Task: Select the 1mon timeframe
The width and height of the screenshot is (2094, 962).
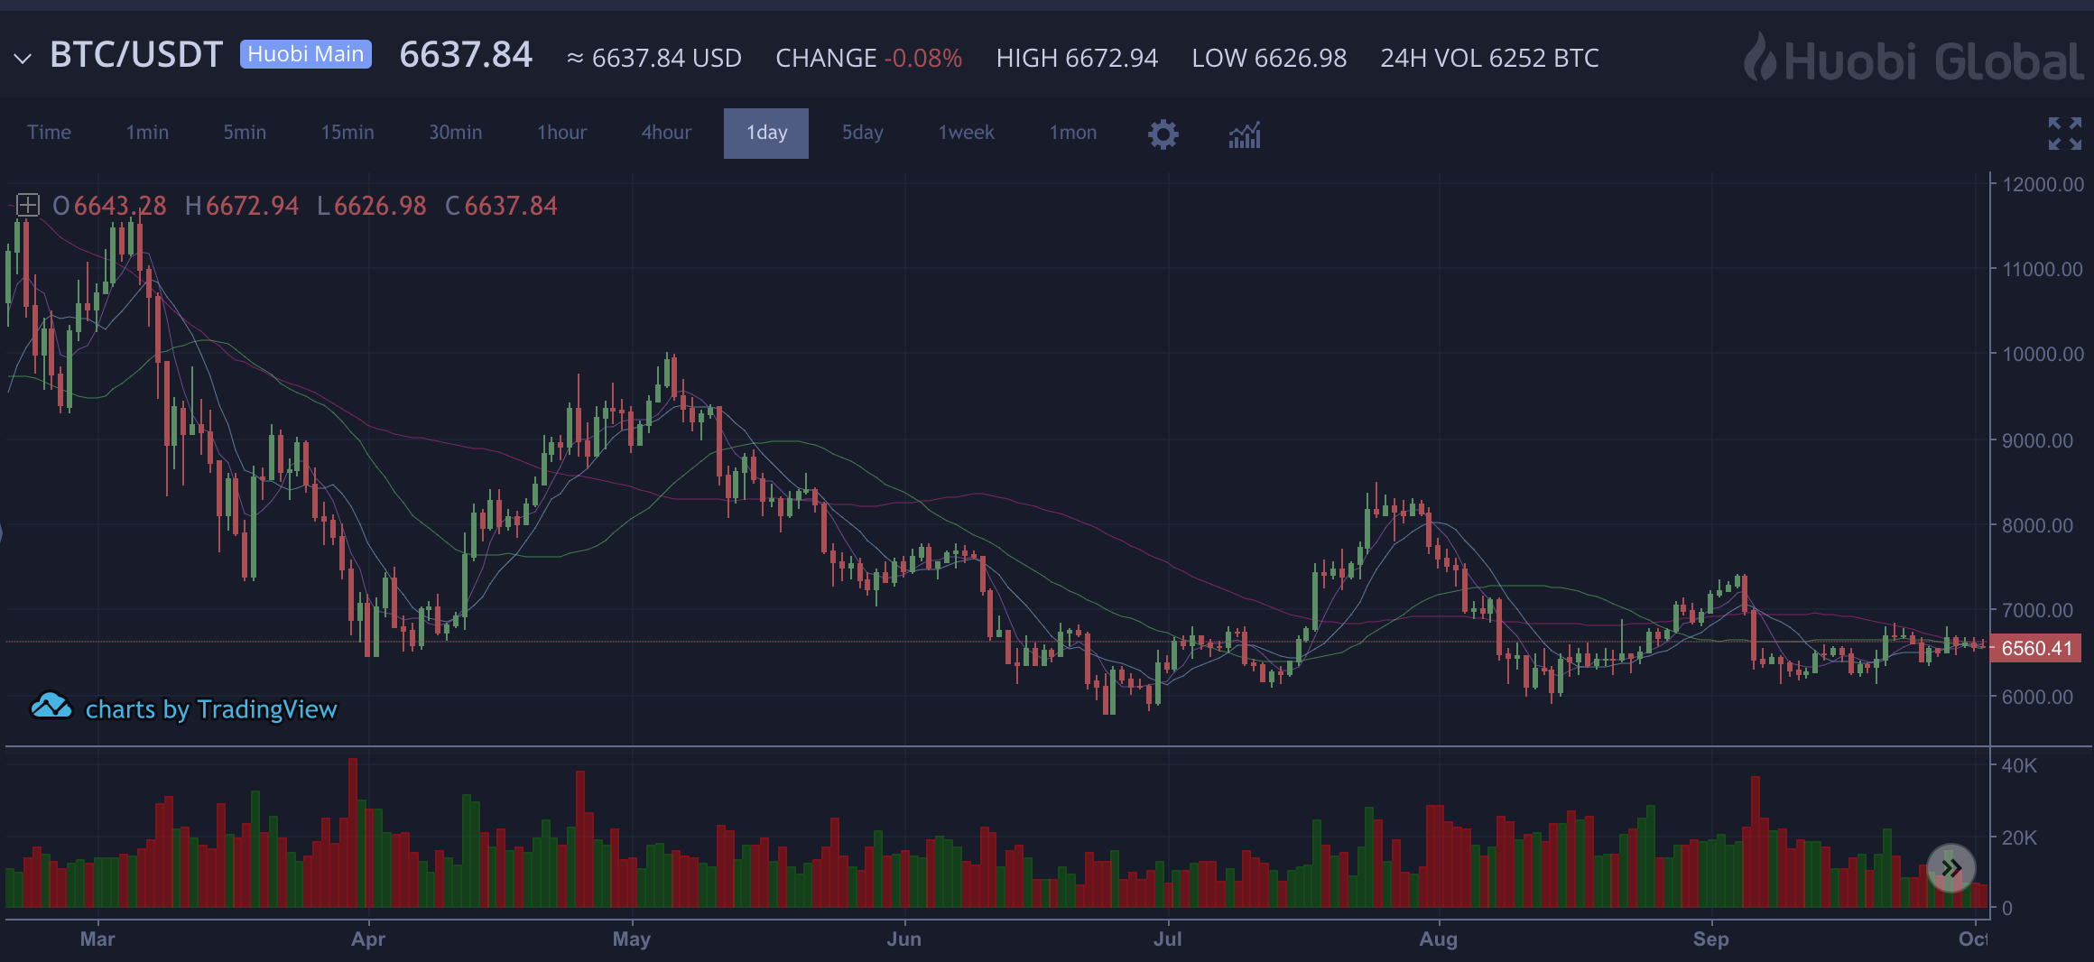Action: coord(1072,133)
